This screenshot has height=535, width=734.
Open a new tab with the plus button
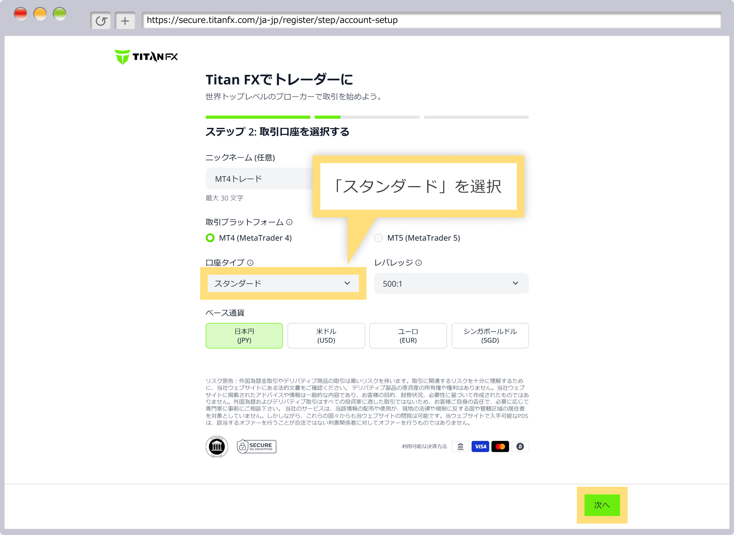pyautogui.click(x=125, y=21)
